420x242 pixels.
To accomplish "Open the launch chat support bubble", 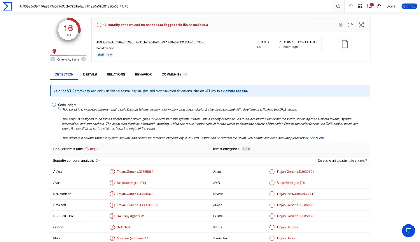I will click(x=408, y=231).
